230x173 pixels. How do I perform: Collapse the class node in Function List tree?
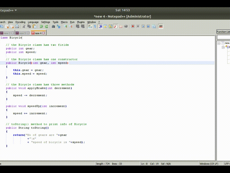(x=223, y=47)
